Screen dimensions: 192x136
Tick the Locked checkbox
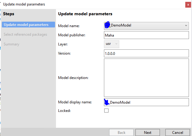pyautogui.click(x=106, y=110)
